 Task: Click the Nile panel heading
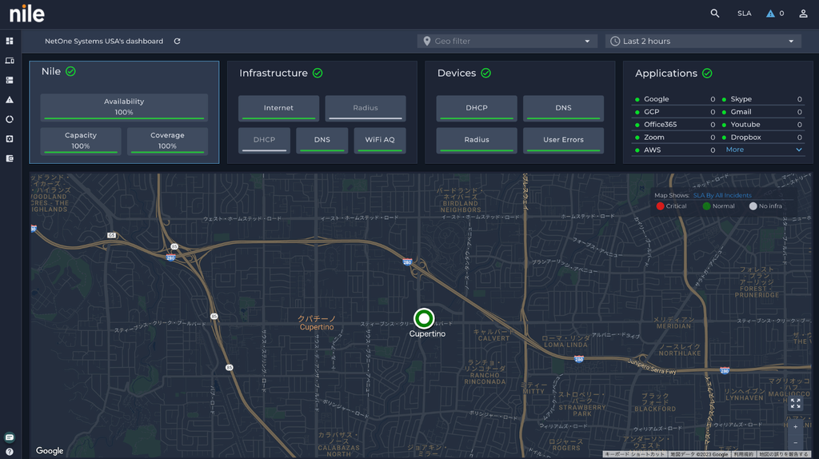tap(50, 71)
